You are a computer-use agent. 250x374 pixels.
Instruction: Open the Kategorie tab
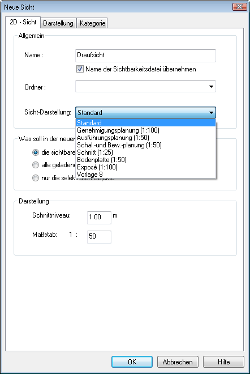click(92, 23)
